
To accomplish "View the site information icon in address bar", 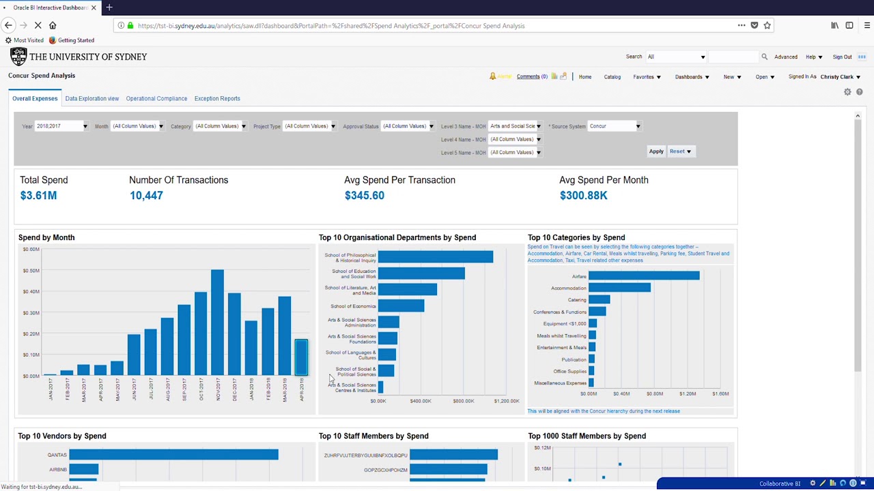I will [x=121, y=25].
